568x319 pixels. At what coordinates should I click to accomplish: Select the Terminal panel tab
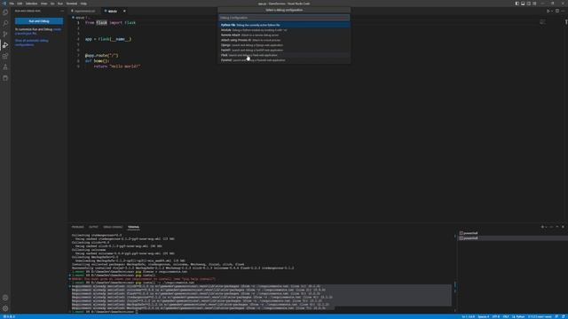tap(133, 227)
